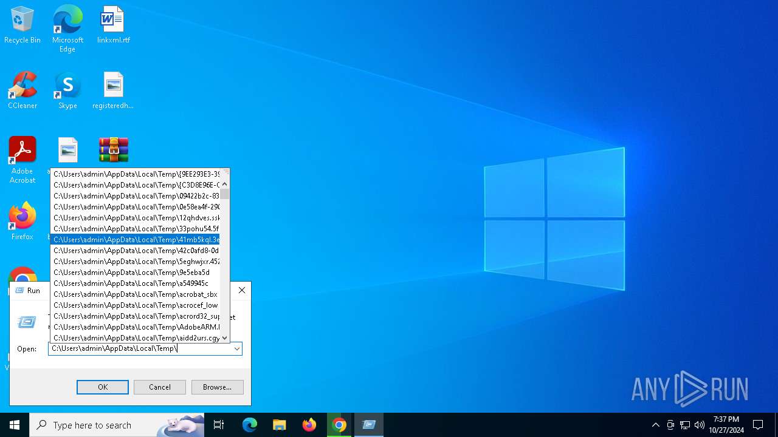Open the Browse... file picker
The width and height of the screenshot is (778, 437).
click(218, 387)
